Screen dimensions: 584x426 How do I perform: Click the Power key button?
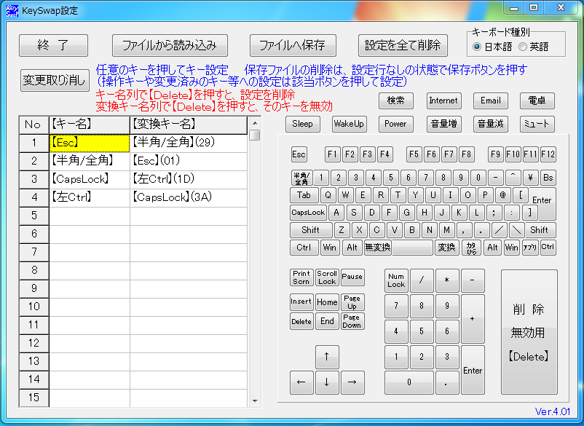click(x=396, y=124)
